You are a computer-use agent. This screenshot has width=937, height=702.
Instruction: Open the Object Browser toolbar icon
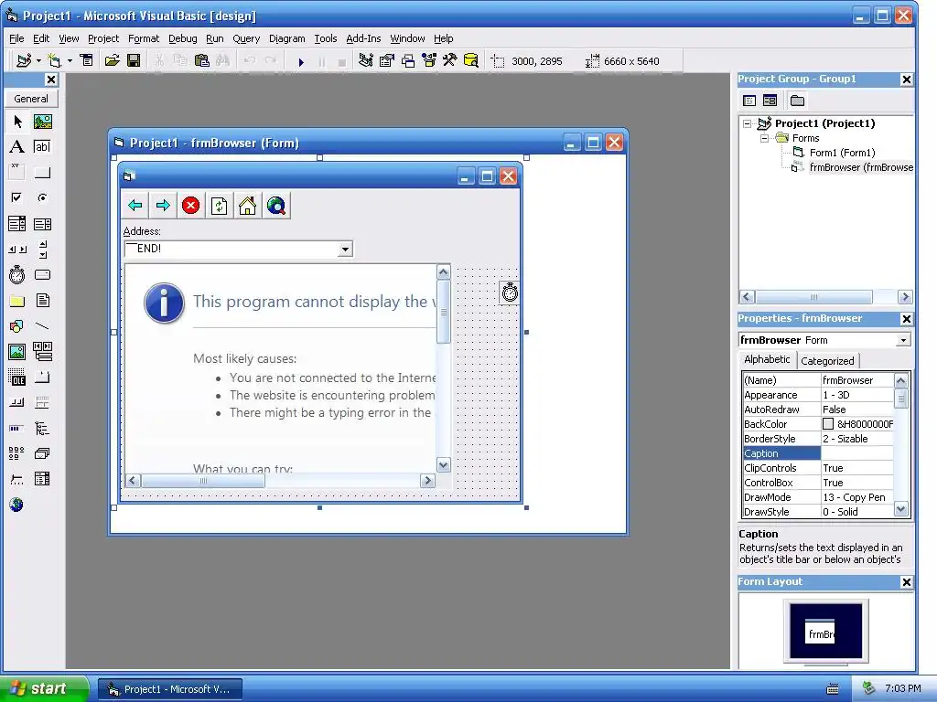pos(429,60)
